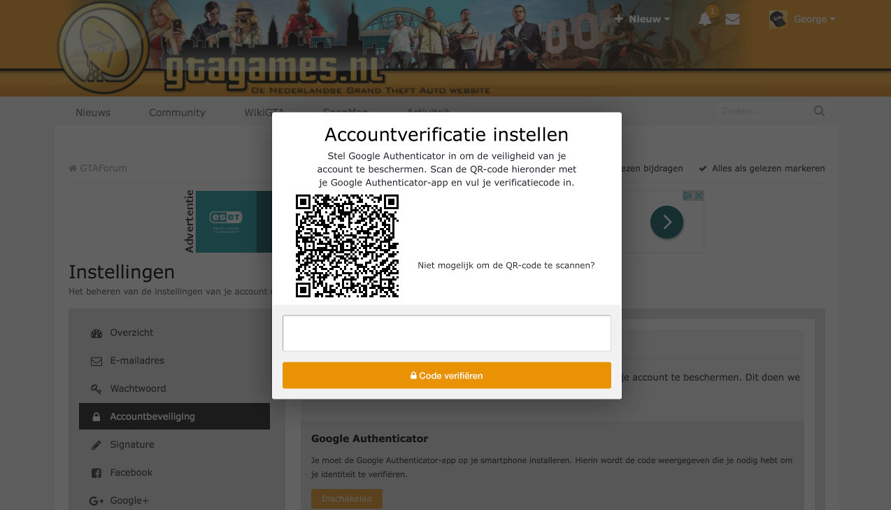Click the Wachtwoord key icon
The image size is (891, 510).
click(x=97, y=389)
